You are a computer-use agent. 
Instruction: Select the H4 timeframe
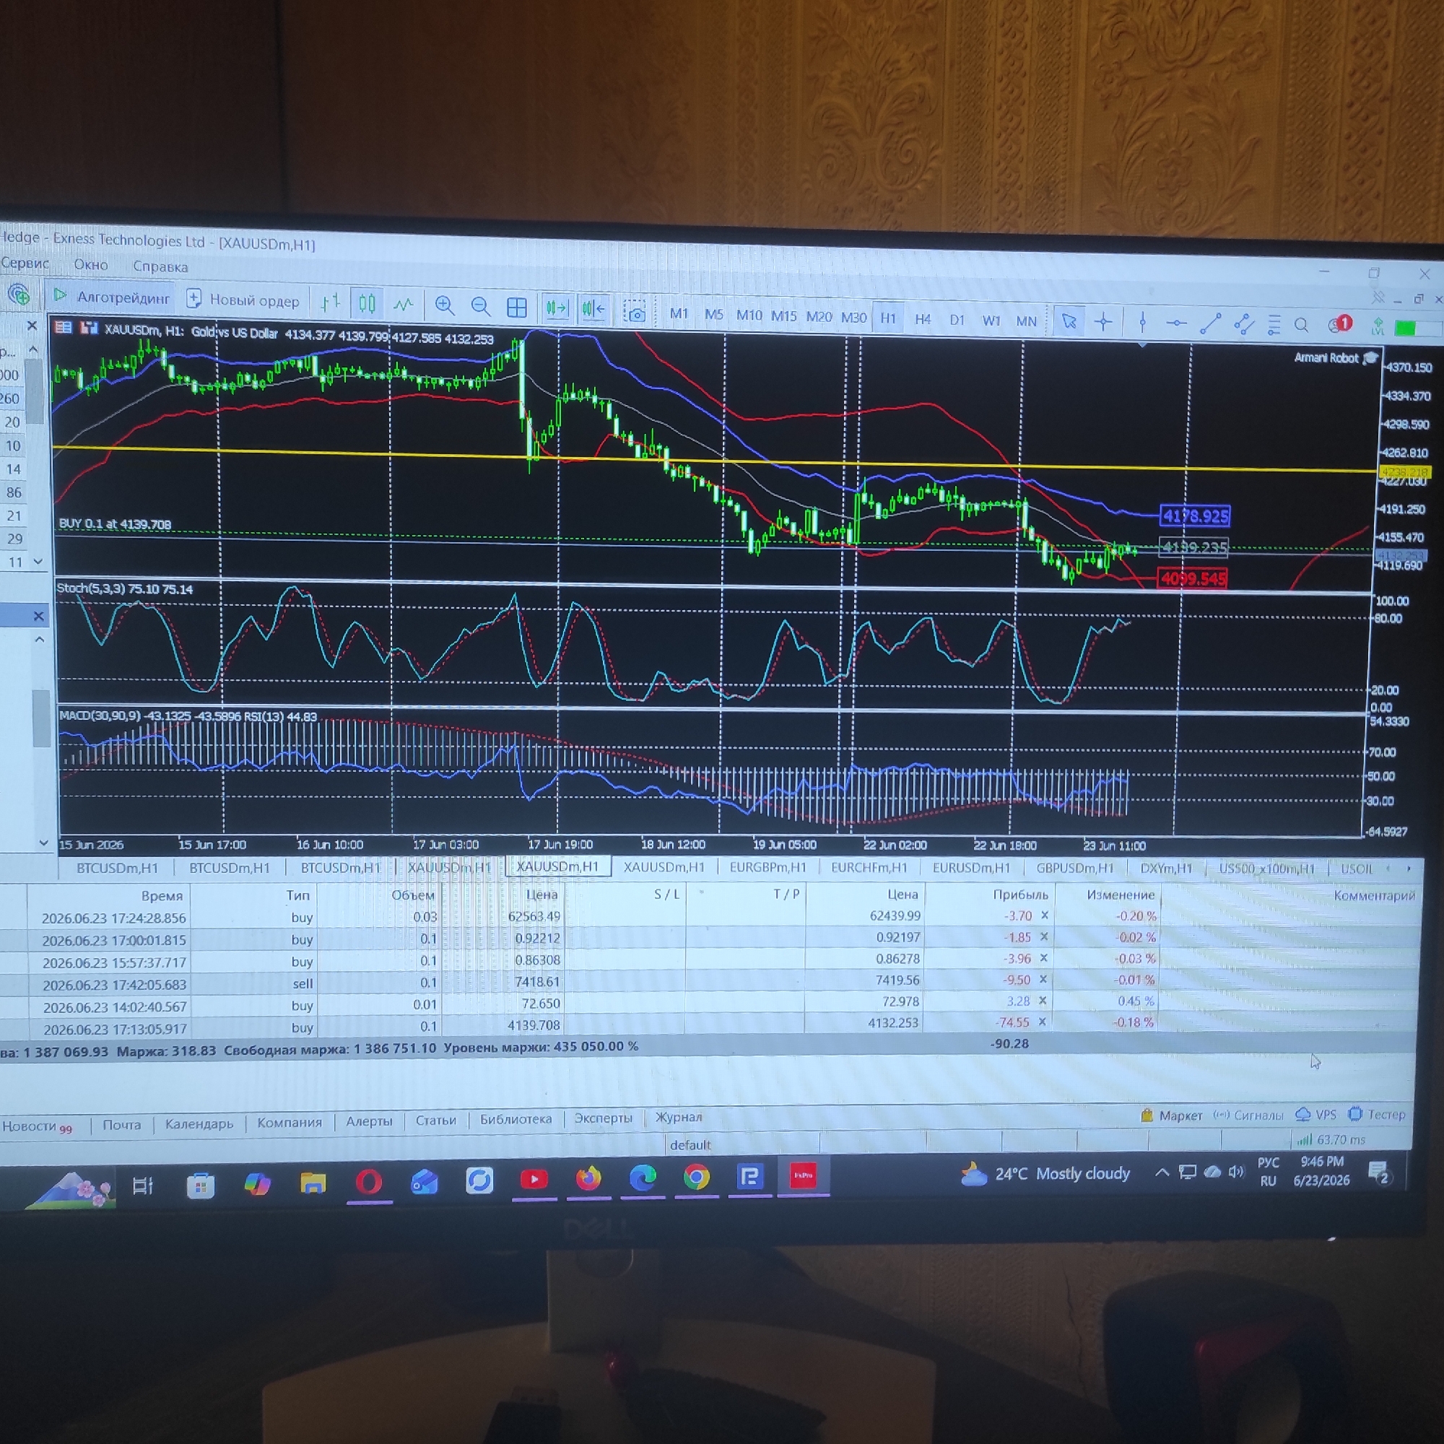(922, 319)
